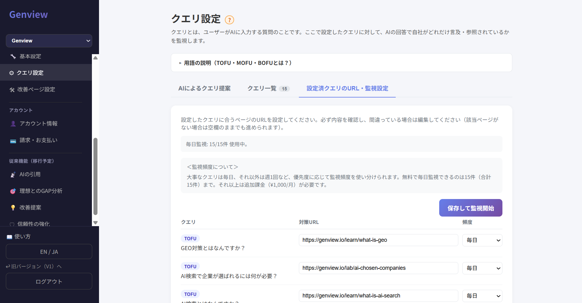The width and height of the screenshot is (582, 303).
Task: Click the what-is-ai-search URL input field
Action: pyautogui.click(x=378, y=296)
